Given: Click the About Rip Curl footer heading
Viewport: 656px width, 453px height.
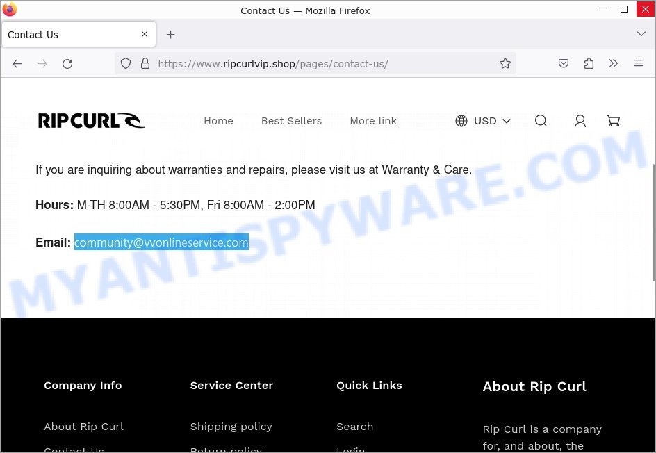Looking at the screenshot, I should (534, 386).
